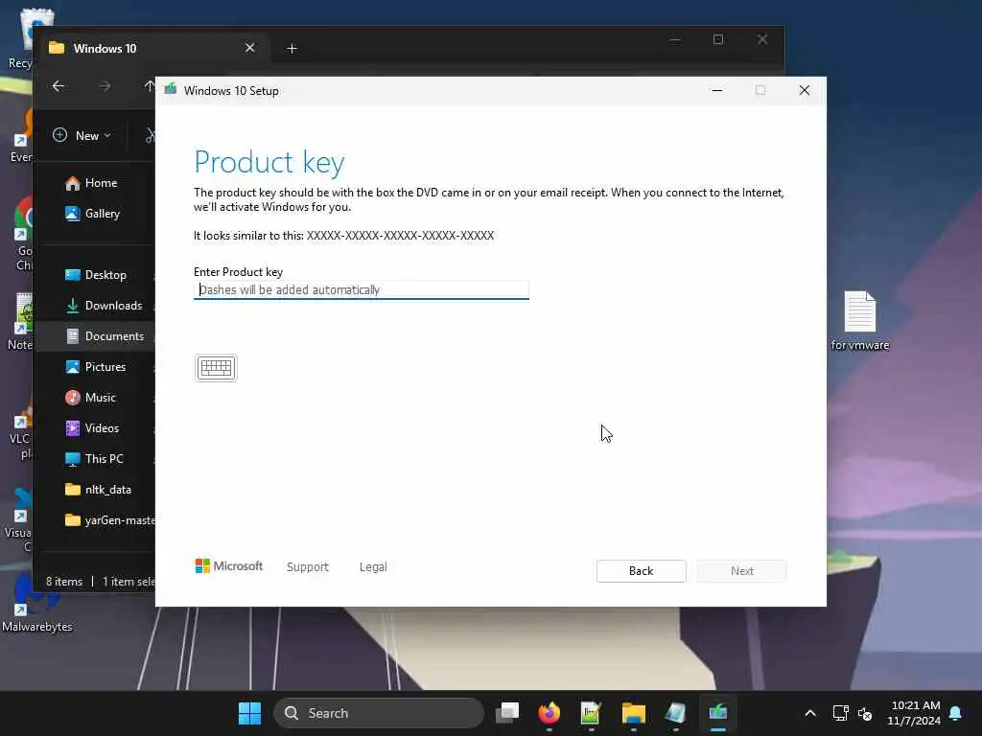The width and height of the screenshot is (982, 736).
Task: Show hidden system tray icons
Action: click(809, 713)
